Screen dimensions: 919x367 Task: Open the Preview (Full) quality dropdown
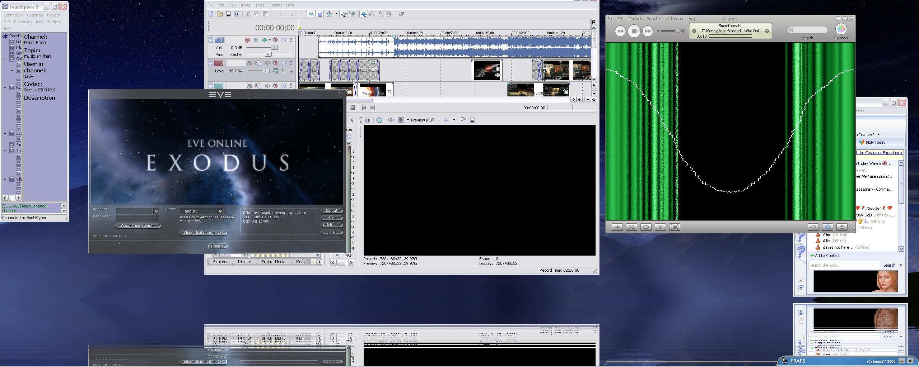pos(438,120)
